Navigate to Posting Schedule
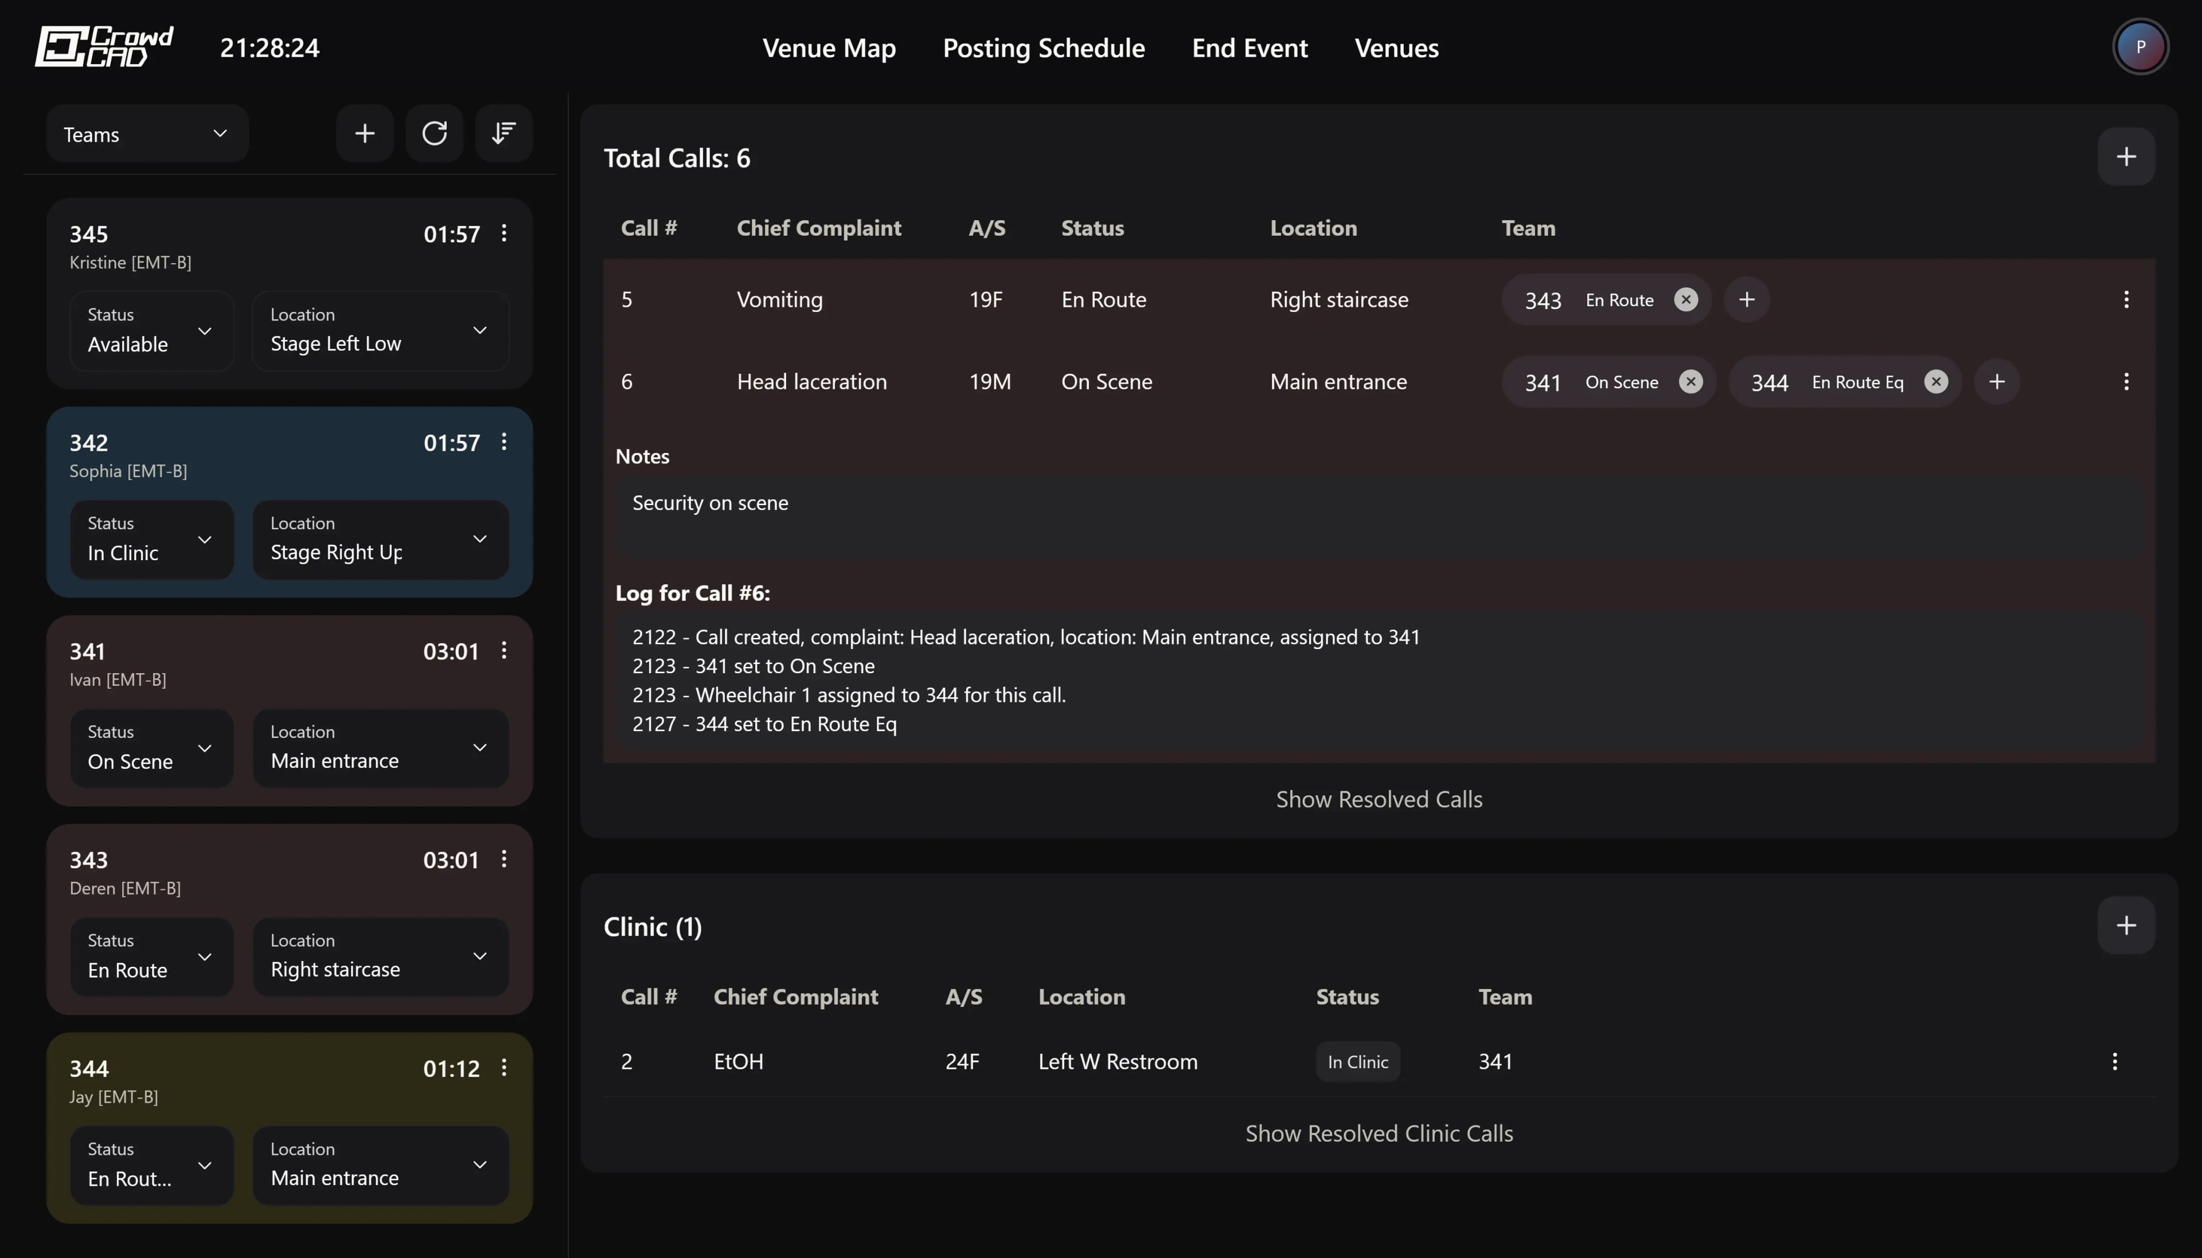 click(x=1043, y=48)
